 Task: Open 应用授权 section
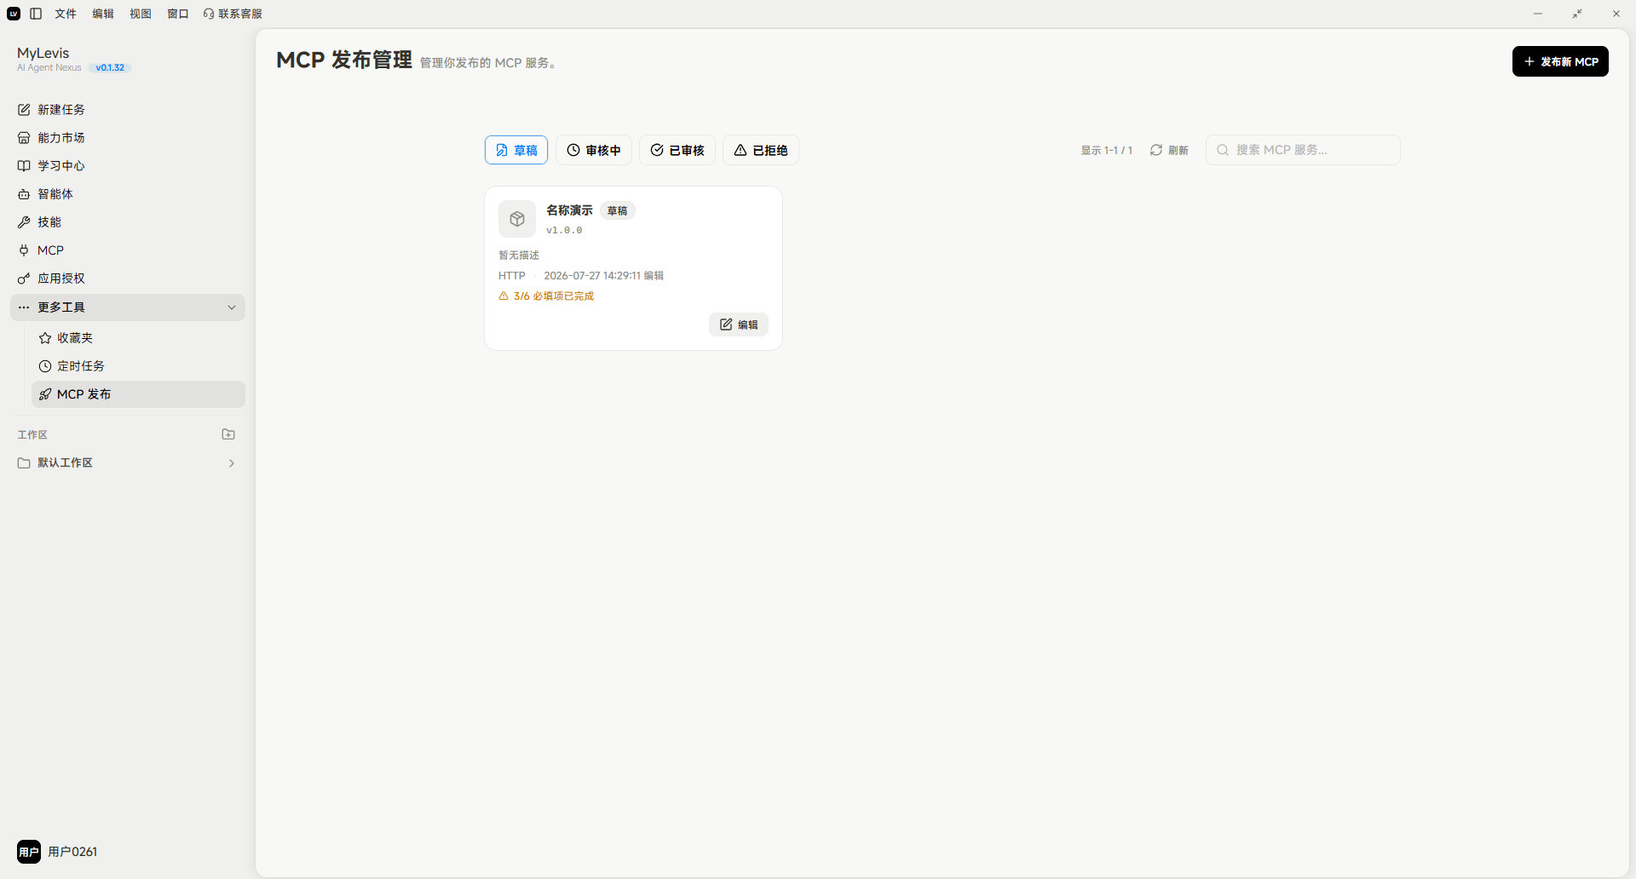tap(128, 279)
